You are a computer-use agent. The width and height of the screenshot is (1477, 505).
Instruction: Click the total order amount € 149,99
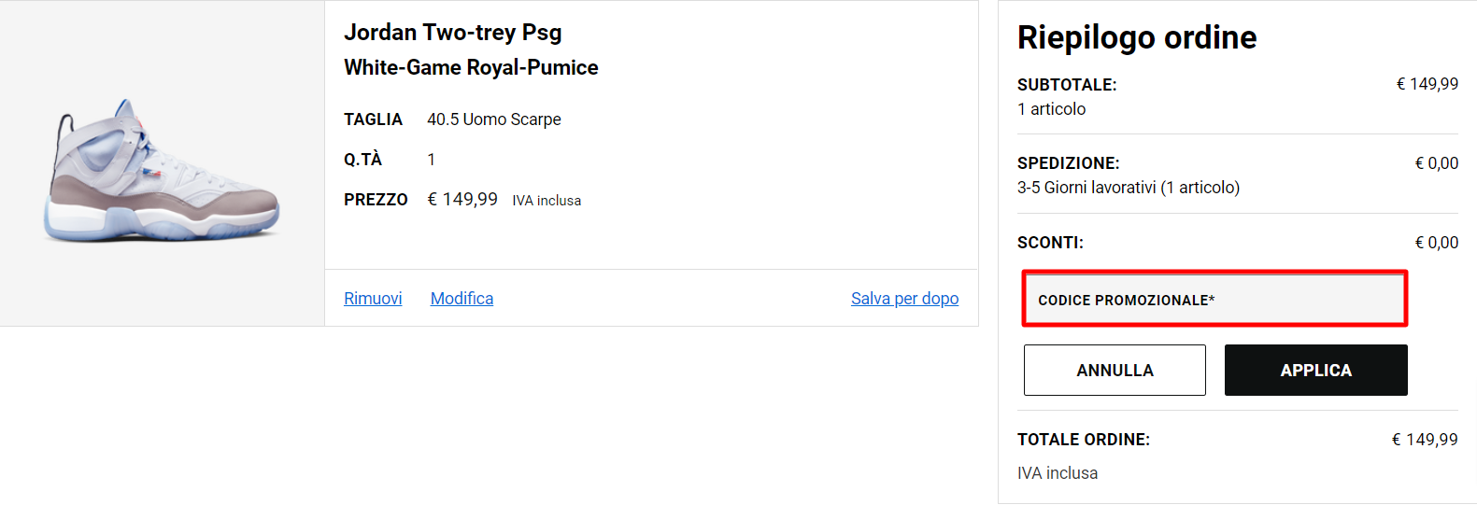click(x=1425, y=440)
